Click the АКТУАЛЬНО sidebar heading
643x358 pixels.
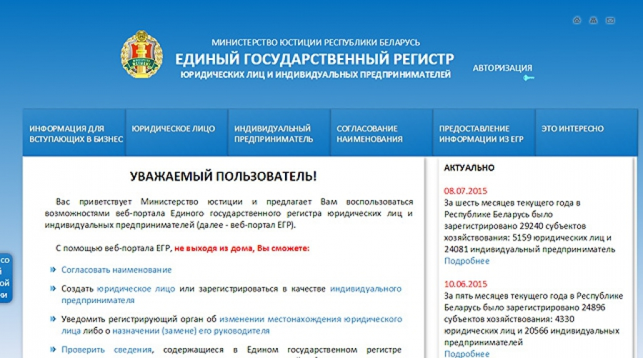pyautogui.click(x=469, y=167)
